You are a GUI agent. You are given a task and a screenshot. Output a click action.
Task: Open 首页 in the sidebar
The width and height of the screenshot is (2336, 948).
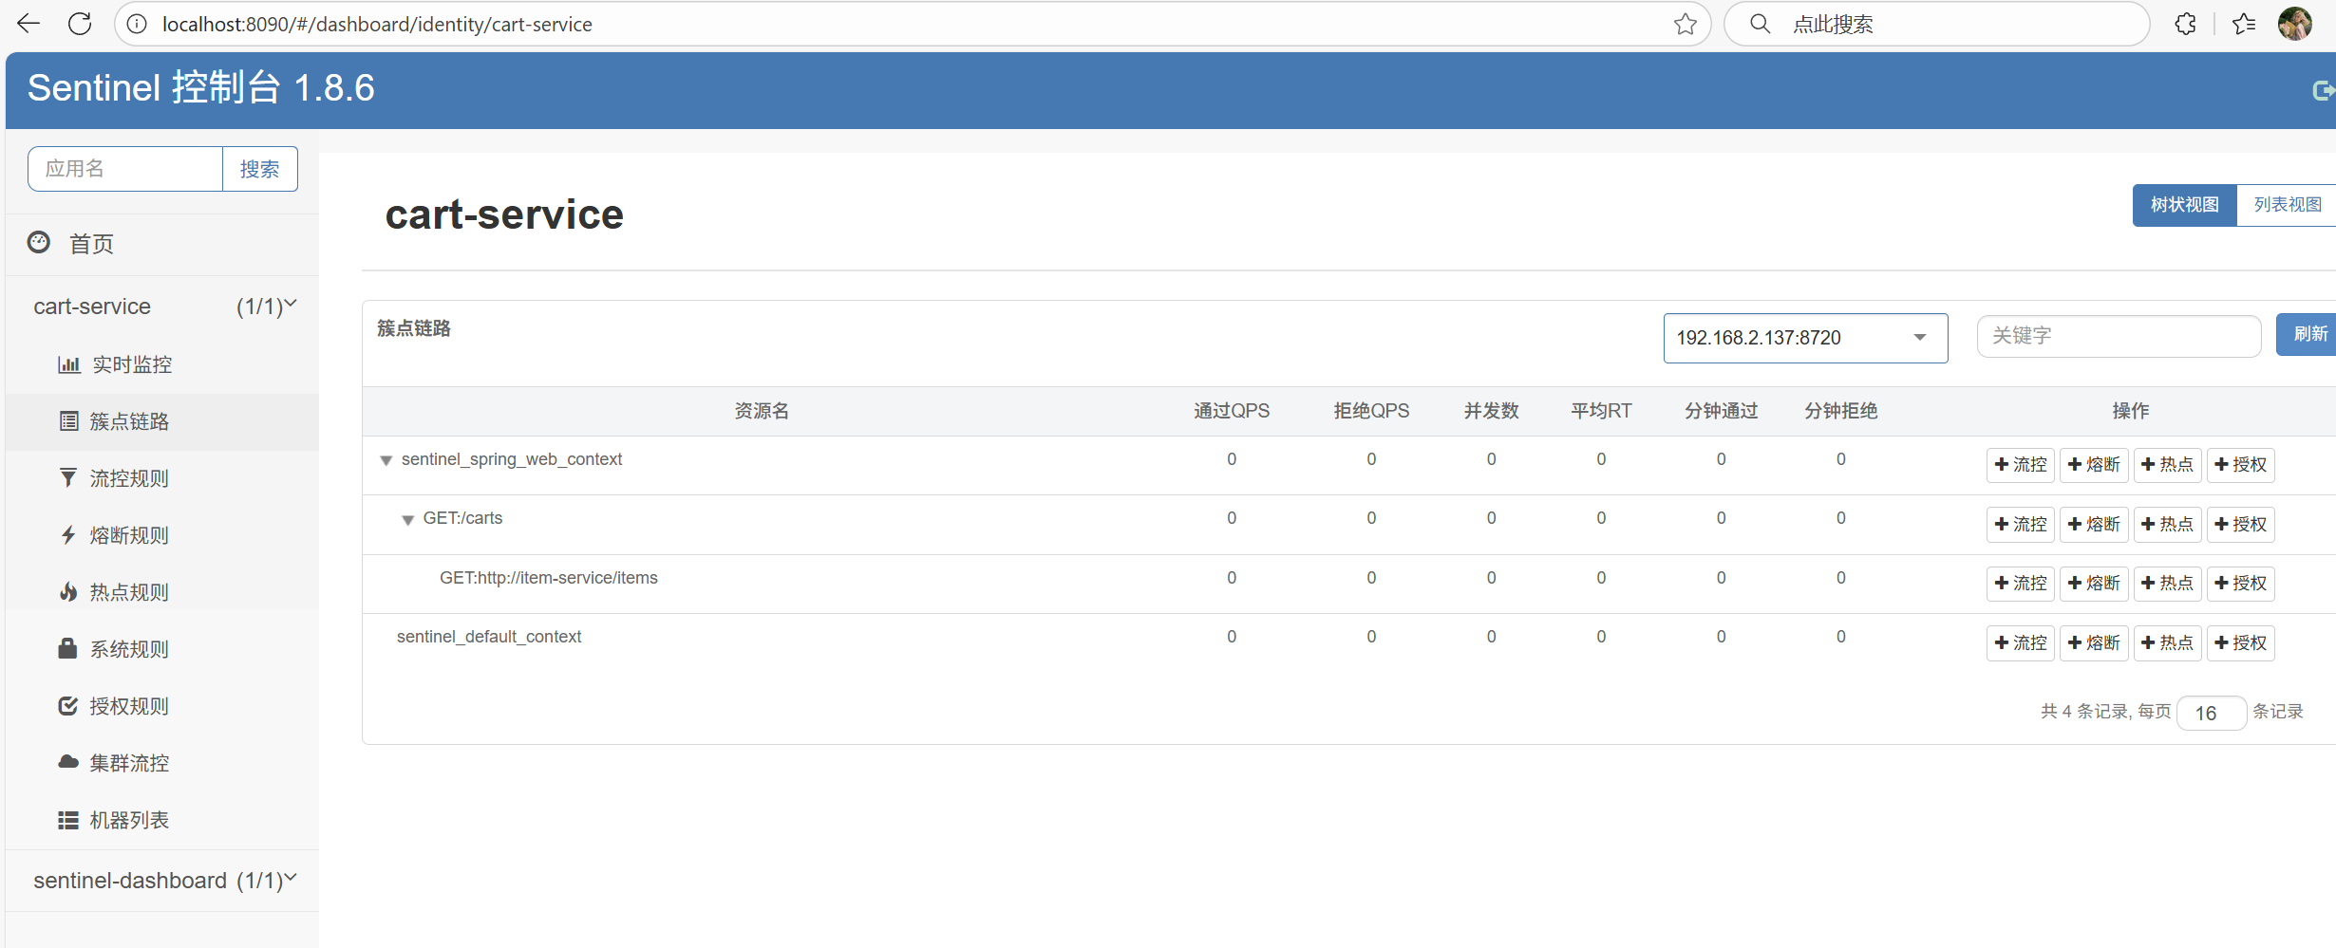[91, 244]
